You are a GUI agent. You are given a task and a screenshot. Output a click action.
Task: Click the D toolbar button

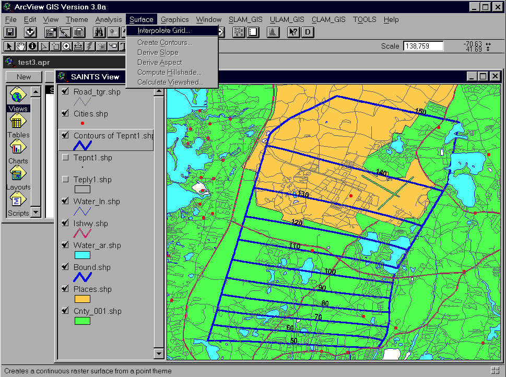[x=308, y=32]
